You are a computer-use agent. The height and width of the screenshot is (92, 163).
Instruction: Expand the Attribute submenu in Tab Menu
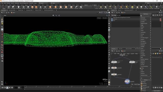pos(146,18)
